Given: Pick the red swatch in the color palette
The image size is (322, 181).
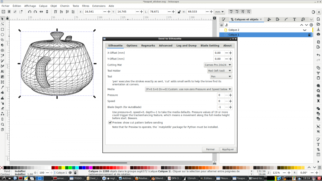Looking at the screenshot, I should [57, 168].
